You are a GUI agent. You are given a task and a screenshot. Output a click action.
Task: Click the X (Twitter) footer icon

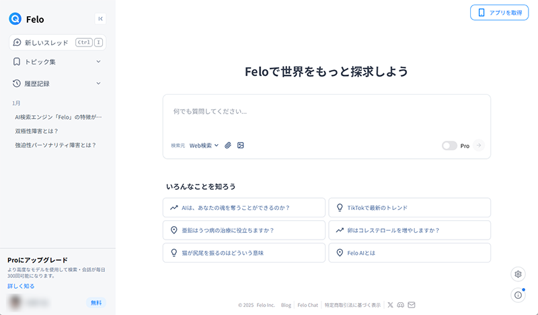point(391,305)
